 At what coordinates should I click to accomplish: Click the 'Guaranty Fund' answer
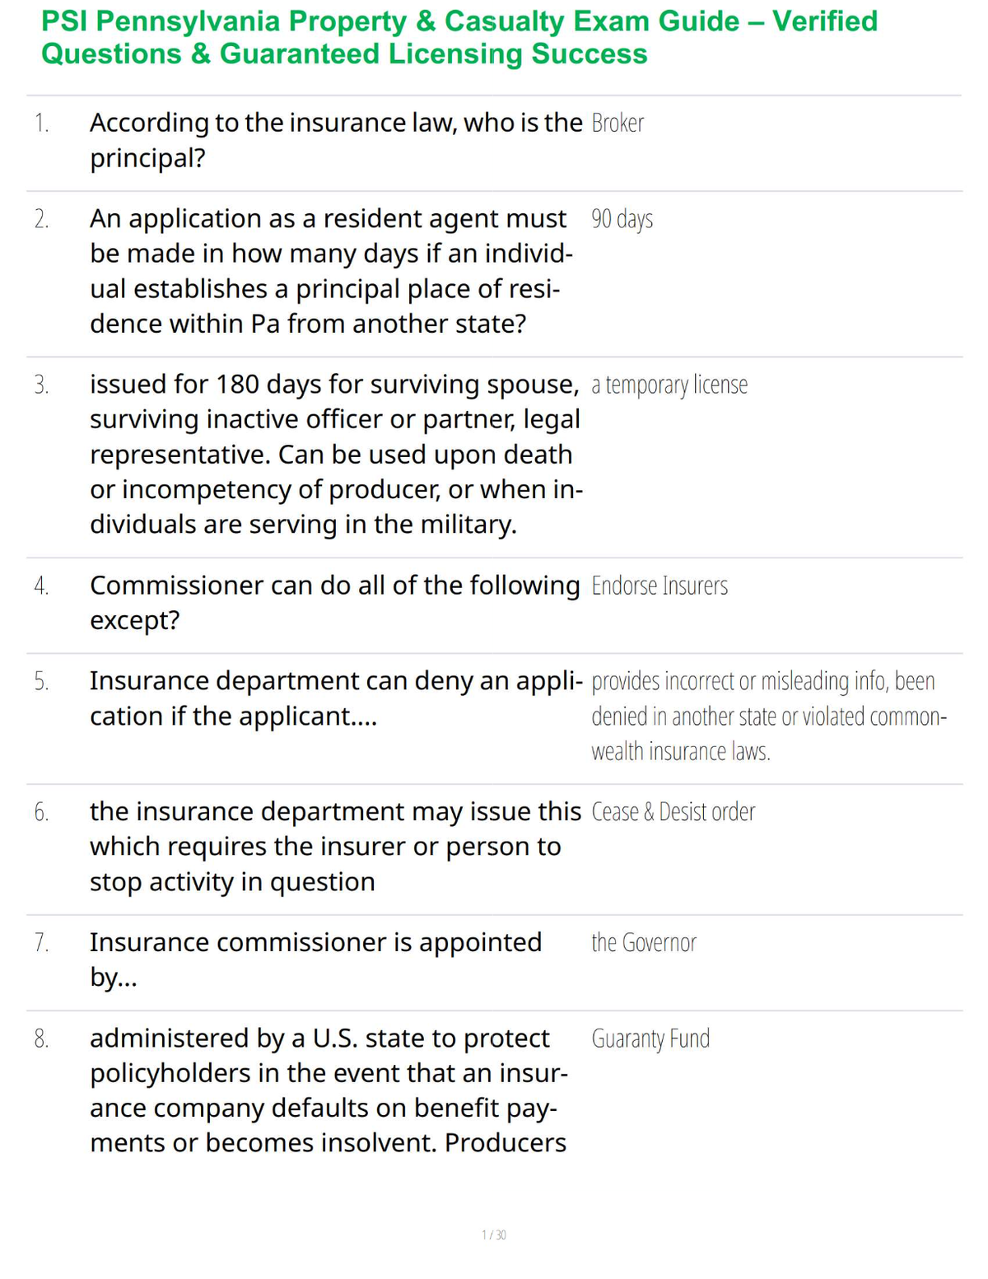[x=650, y=1039]
